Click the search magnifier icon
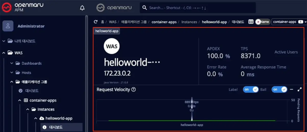Viewport: 307px width, 132px height. (x=144, y=8)
